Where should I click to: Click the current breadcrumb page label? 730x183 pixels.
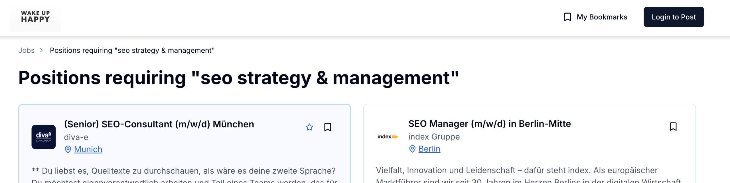click(x=132, y=50)
